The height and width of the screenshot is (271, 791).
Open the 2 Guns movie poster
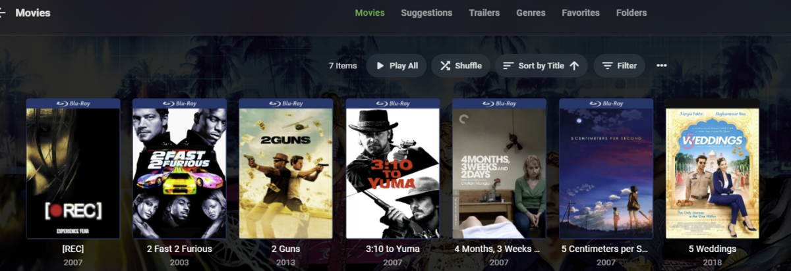[x=286, y=168]
